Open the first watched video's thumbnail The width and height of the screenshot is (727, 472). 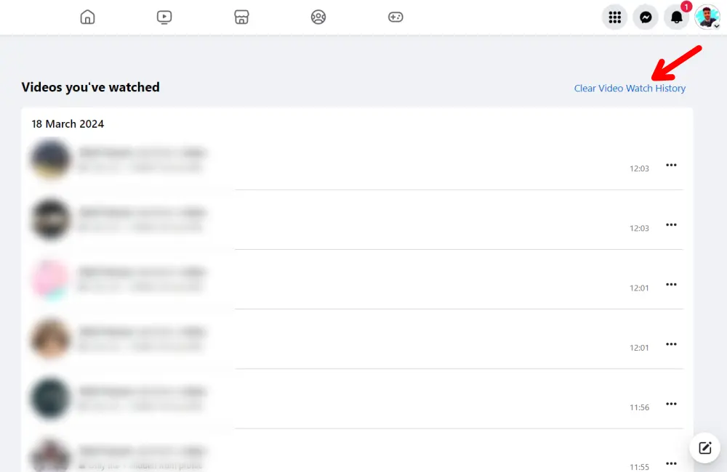click(51, 159)
